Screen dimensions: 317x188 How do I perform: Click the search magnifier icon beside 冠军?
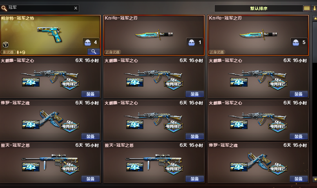tap(4, 8)
